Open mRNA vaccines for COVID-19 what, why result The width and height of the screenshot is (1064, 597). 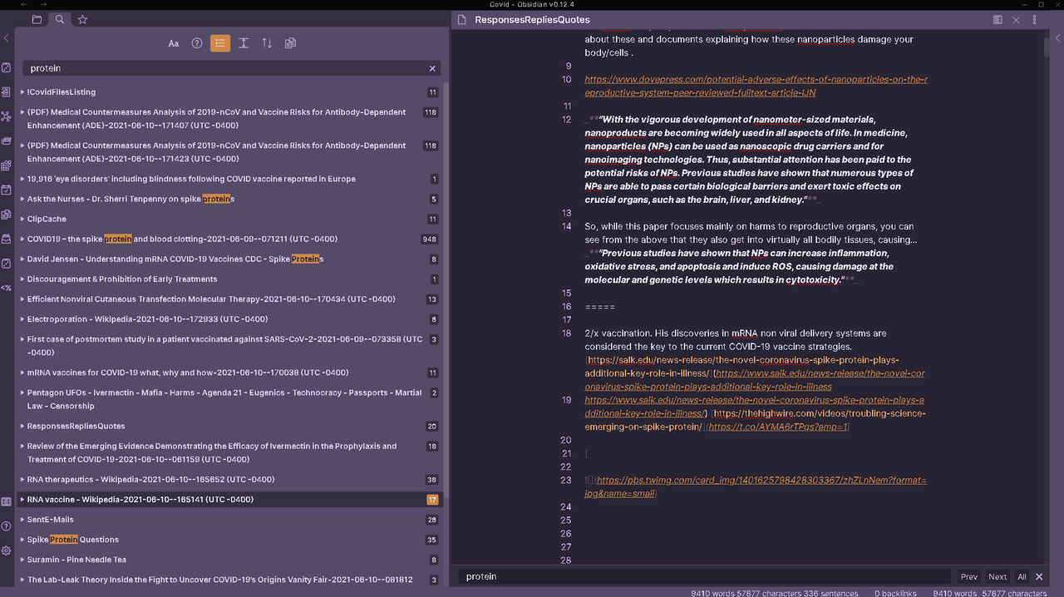point(188,373)
